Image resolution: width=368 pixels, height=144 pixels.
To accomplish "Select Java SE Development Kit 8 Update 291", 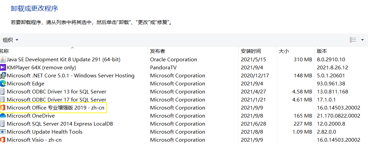I will tap(64, 59).
